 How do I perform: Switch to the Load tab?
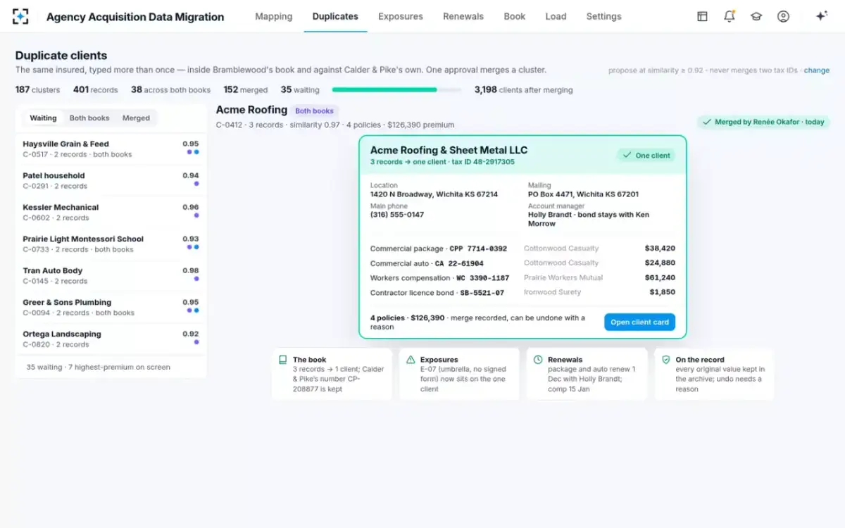point(556,16)
